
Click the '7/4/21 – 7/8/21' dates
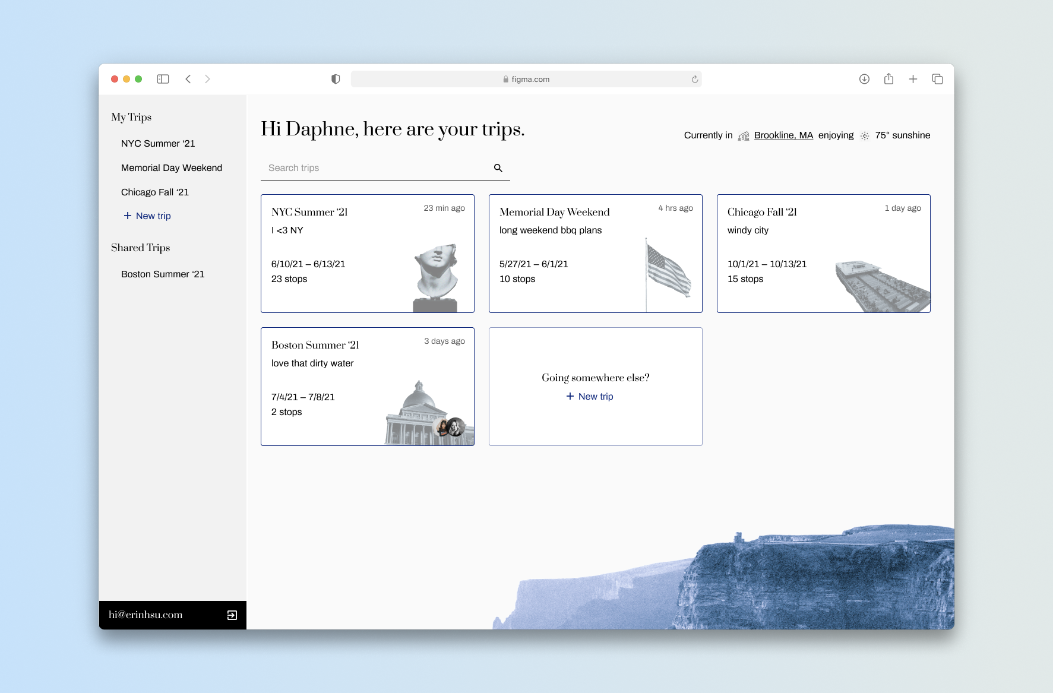coord(303,397)
